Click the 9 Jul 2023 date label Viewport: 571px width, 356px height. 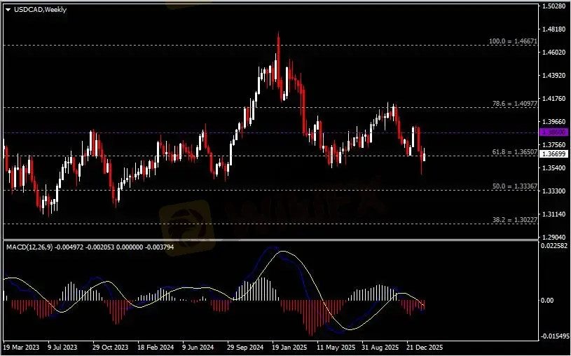(x=62, y=348)
